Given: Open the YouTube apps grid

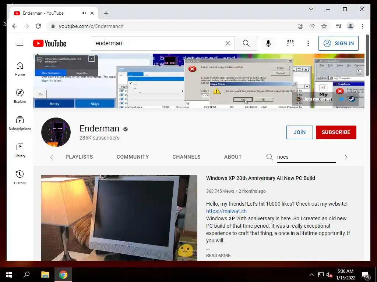Looking at the screenshot, I should pyautogui.click(x=290, y=43).
